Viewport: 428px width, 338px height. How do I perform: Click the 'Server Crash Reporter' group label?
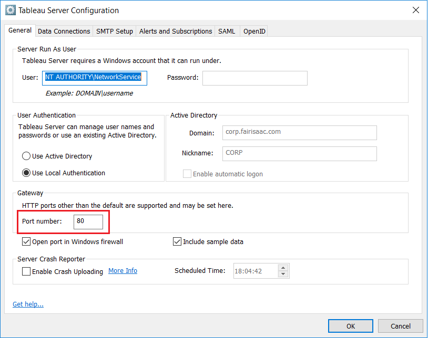[52, 259]
